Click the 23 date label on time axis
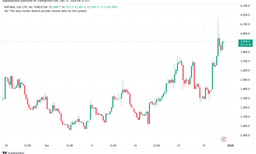The image size is (256, 154). [x=179, y=145]
